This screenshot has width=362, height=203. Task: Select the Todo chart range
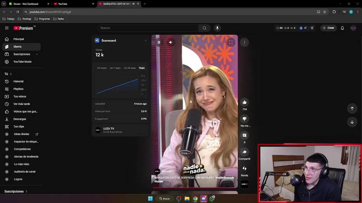point(142,68)
